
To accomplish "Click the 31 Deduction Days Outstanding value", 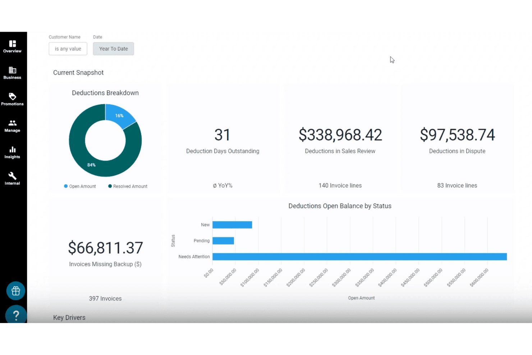I will (223, 135).
